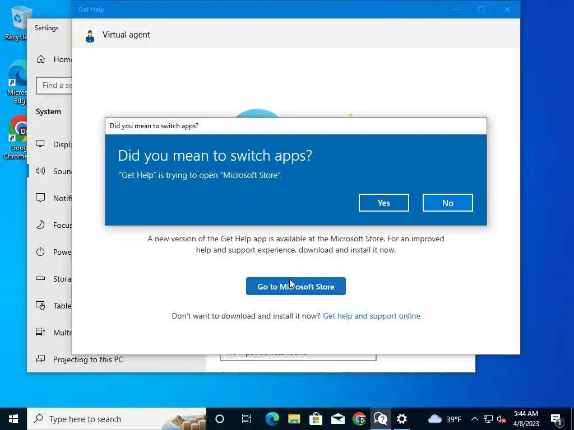
Task: Open notification center icon
Action: click(557, 419)
